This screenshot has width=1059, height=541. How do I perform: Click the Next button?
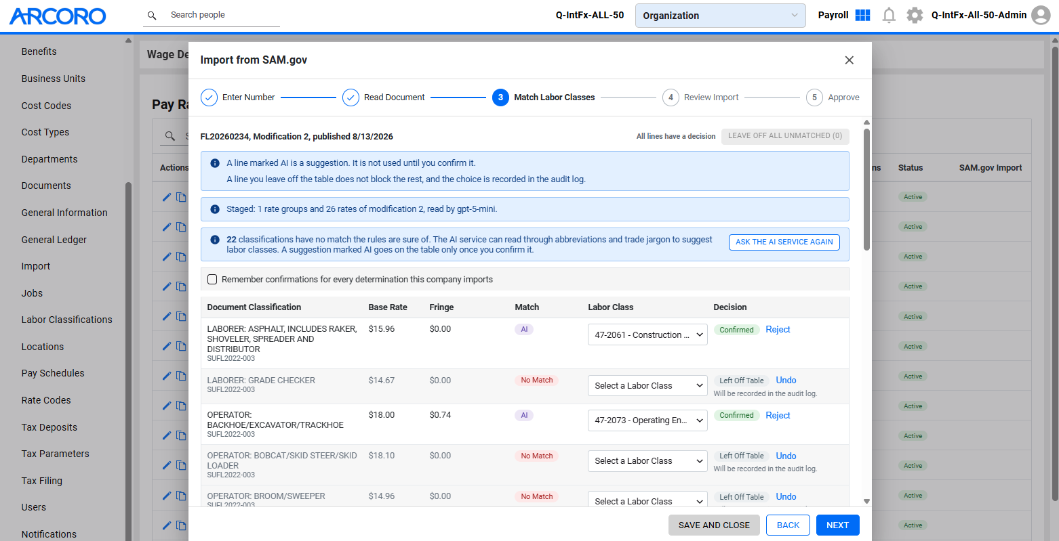[x=838, y=525]
